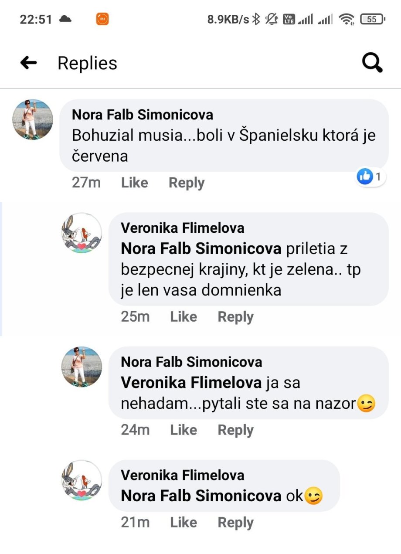The height and width of the screenshot is (554, 401).
Task: Tap the Veronika Flimelova mention in Nora's 24m reply
Action: coord(191,383)
